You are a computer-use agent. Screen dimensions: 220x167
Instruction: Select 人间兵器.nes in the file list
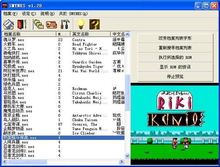tap(15, 142)
